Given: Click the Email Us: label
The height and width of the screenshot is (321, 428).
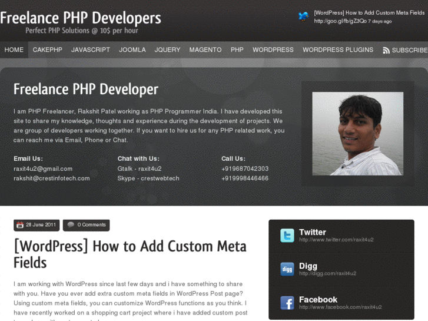Looking at the screenshot, I should (x=28, y=158).
